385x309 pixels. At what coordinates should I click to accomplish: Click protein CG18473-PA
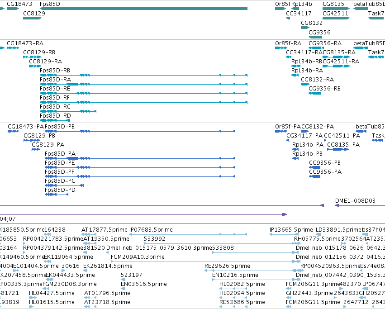click(26, 127)
